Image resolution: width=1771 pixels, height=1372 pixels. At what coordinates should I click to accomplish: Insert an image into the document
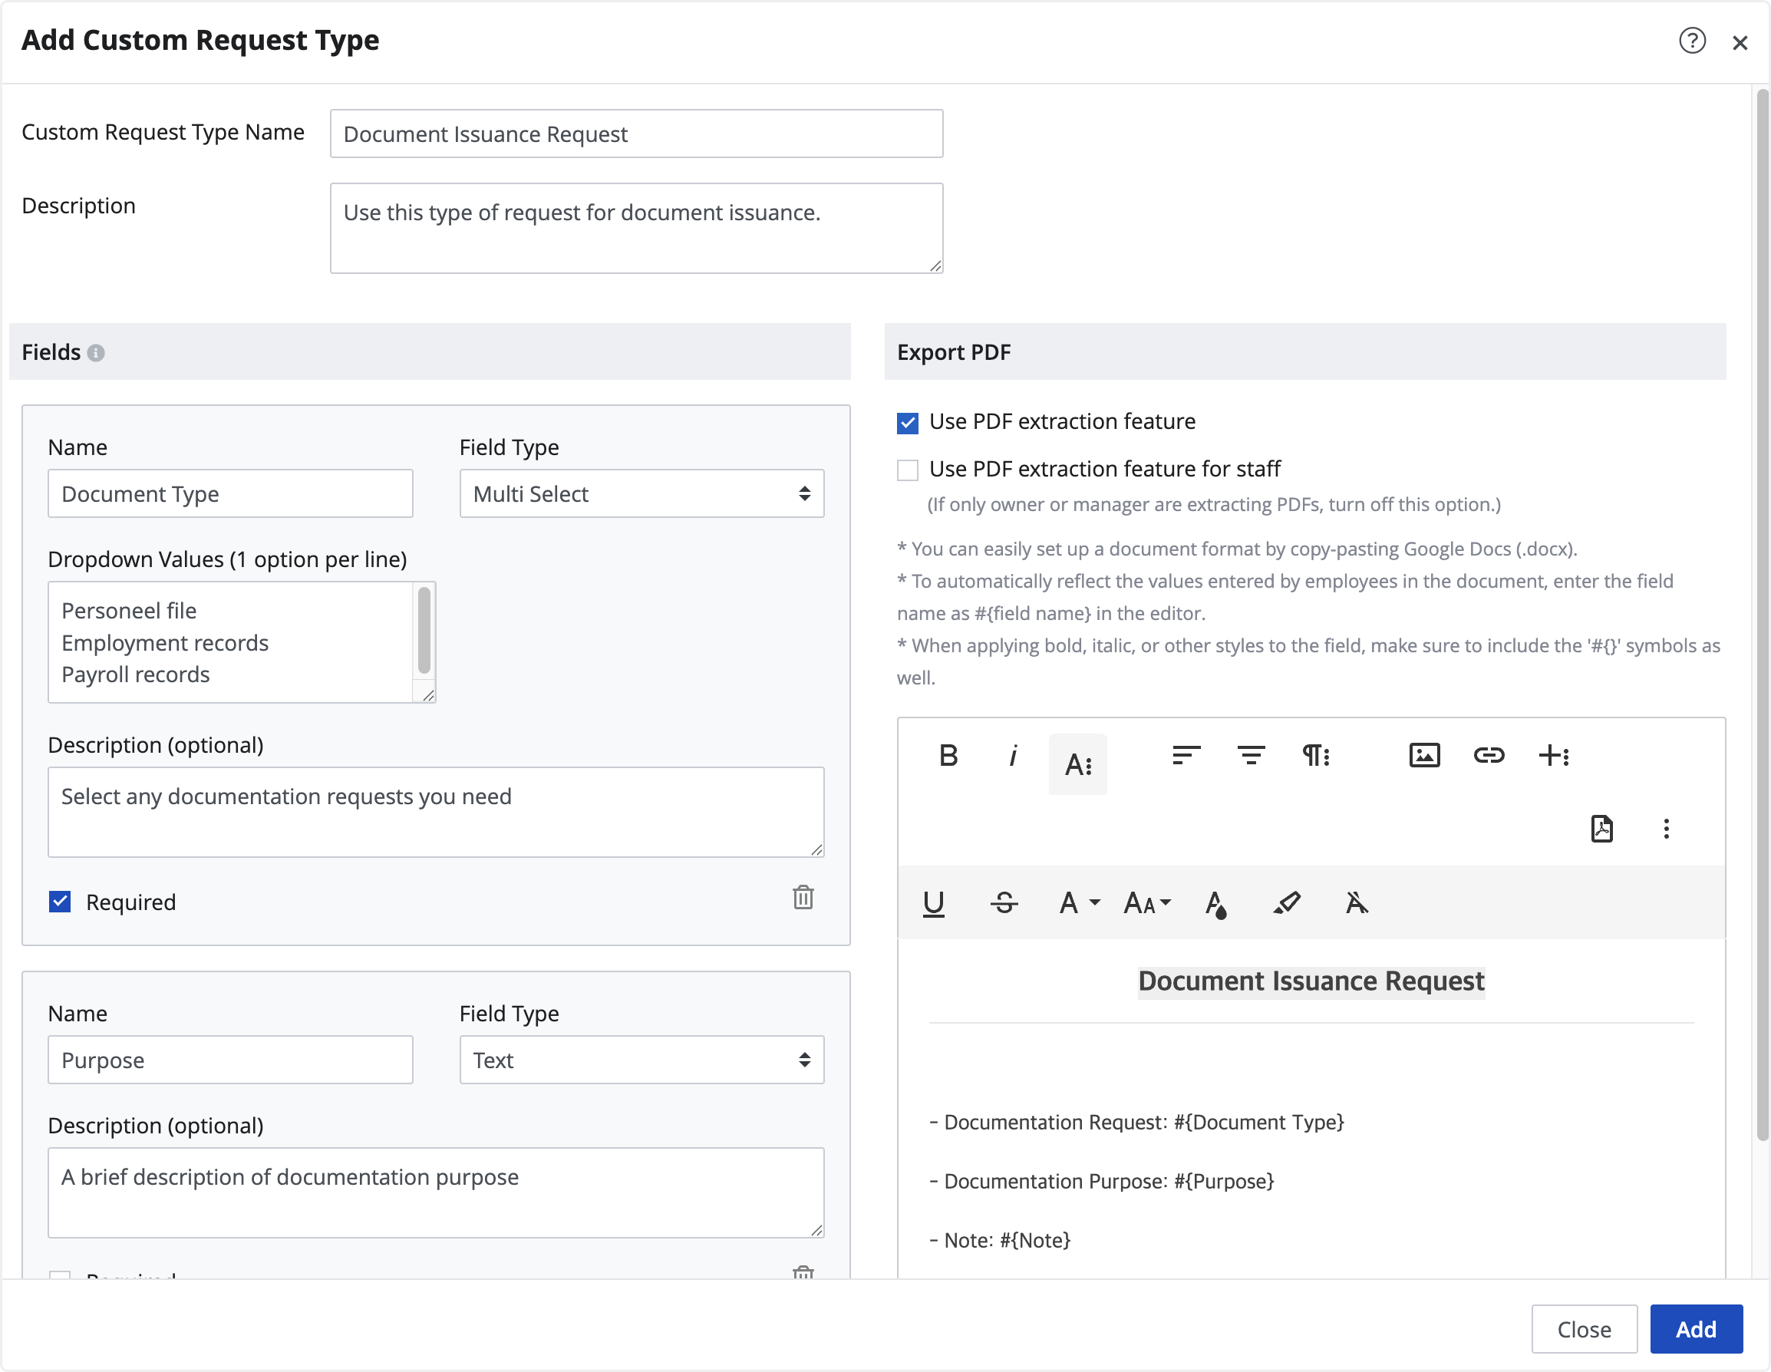(1424, 756)
